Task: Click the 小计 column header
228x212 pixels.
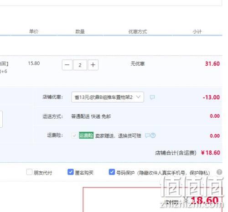Action: tap(197, 31)
